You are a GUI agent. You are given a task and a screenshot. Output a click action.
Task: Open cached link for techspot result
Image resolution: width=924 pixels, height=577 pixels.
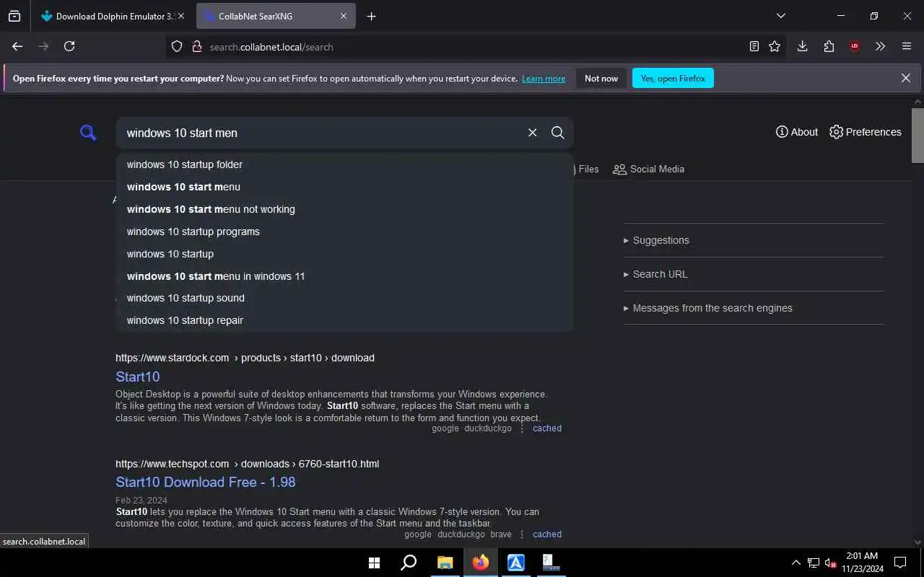547,534
